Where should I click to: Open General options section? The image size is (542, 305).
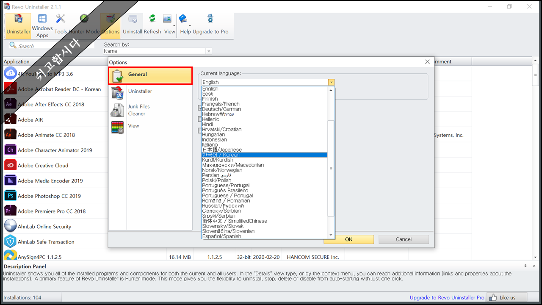point(150,76)
